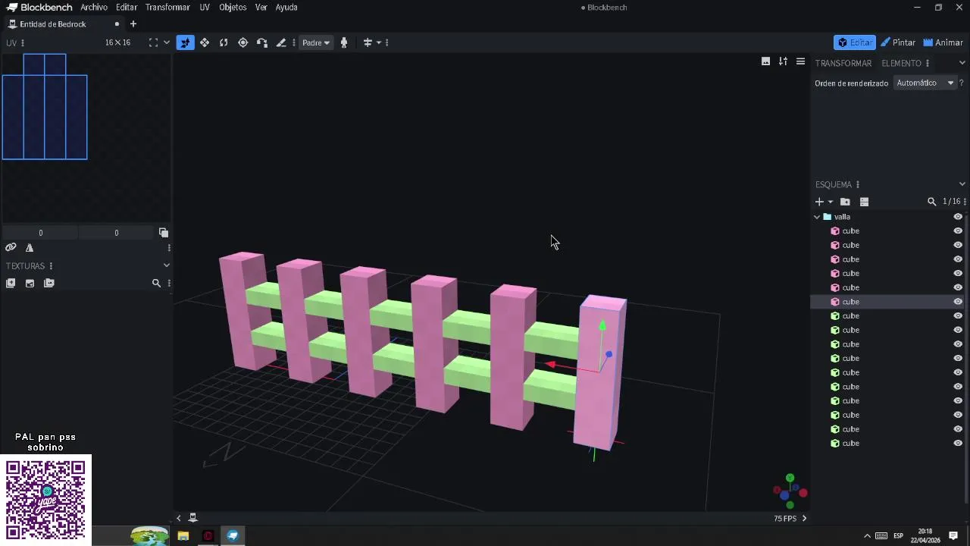Create a new texture in Texturas
This screenshot has height=546, width=970.
[x=11, y=283]
